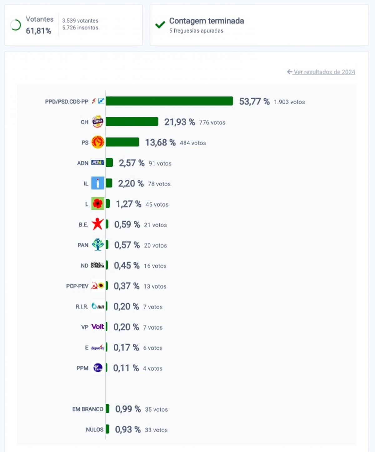Screen dimensions: 375x452
Task: Click the PS fist logo icon
Action: tap(97, 142)
